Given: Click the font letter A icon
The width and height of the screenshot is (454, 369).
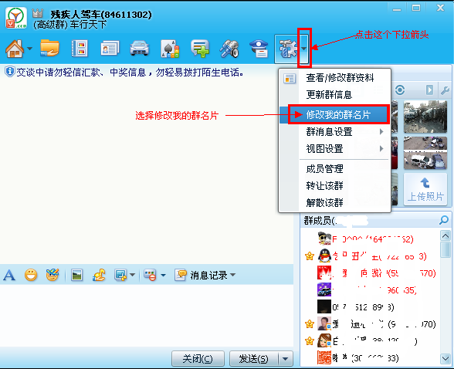Looking at the screenshot, I should [9, 275].
